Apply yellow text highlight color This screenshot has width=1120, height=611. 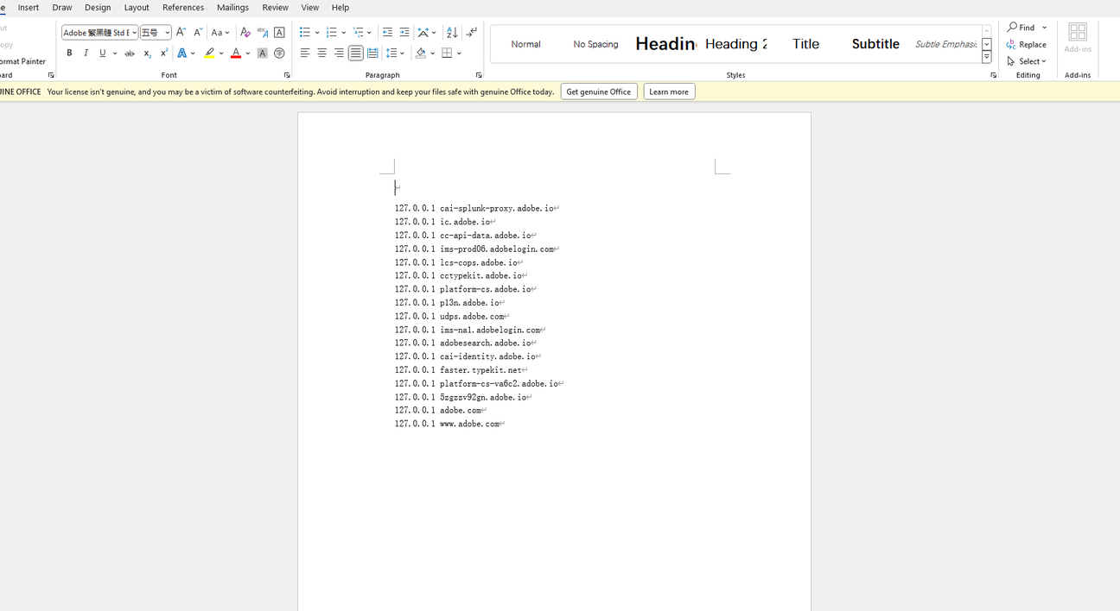(209, 54)
